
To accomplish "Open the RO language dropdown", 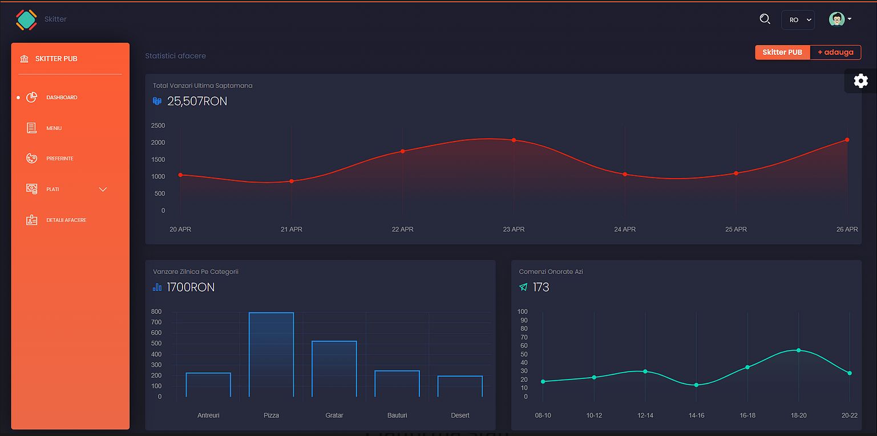I will coord(797,20).
